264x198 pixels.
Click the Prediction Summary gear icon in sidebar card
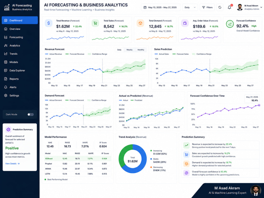pos(8,129)
